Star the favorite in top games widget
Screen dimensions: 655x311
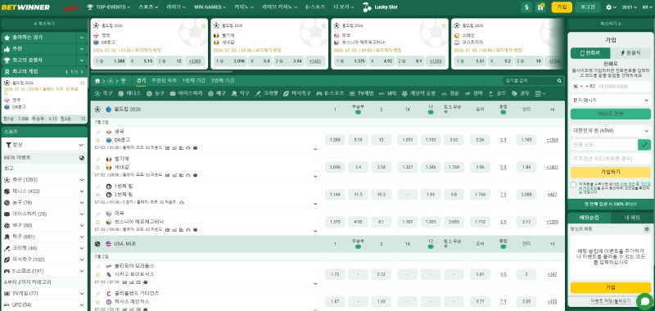click(83, 83)
